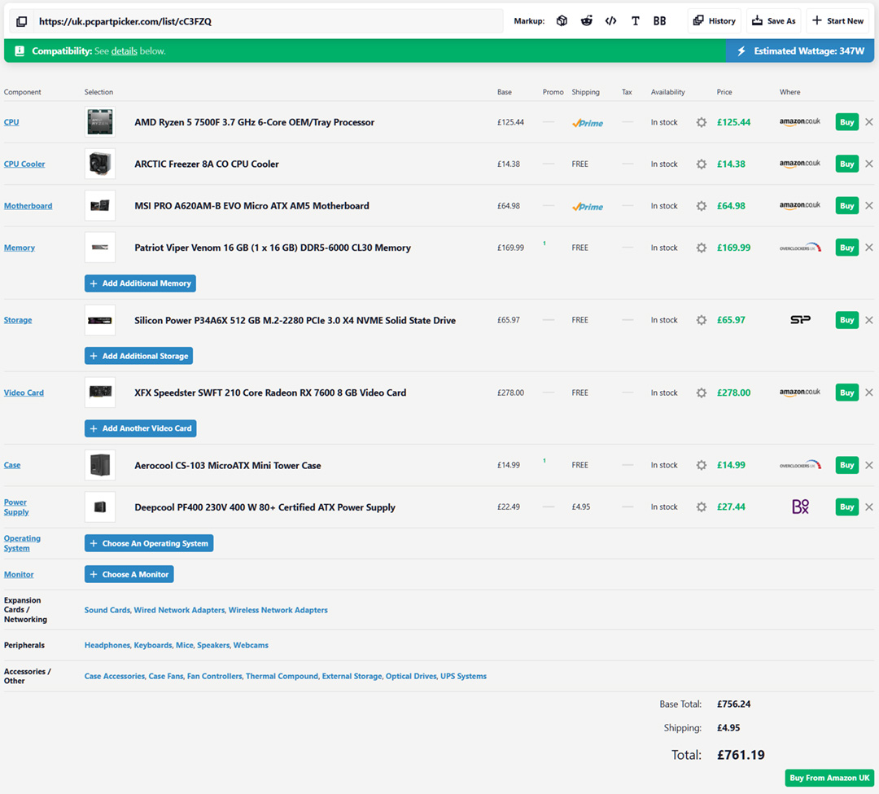Copy the list URL with the copy icon

coord(21,21)
